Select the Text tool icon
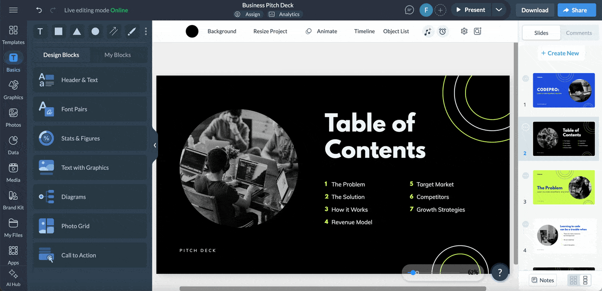 point(40,32)
